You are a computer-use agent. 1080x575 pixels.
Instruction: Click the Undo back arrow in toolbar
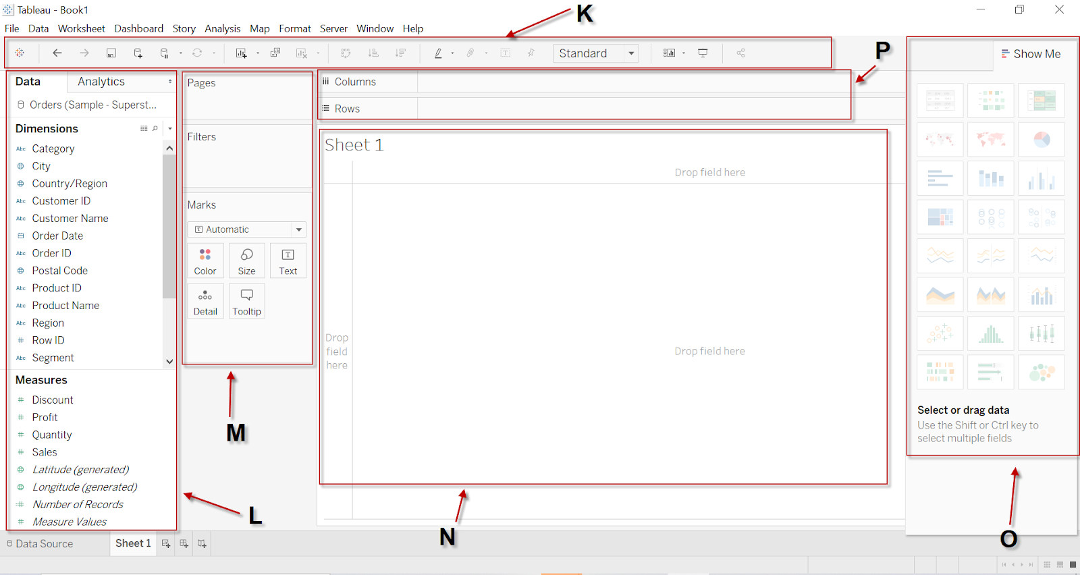pyautogui.click(x=57, y=53)
